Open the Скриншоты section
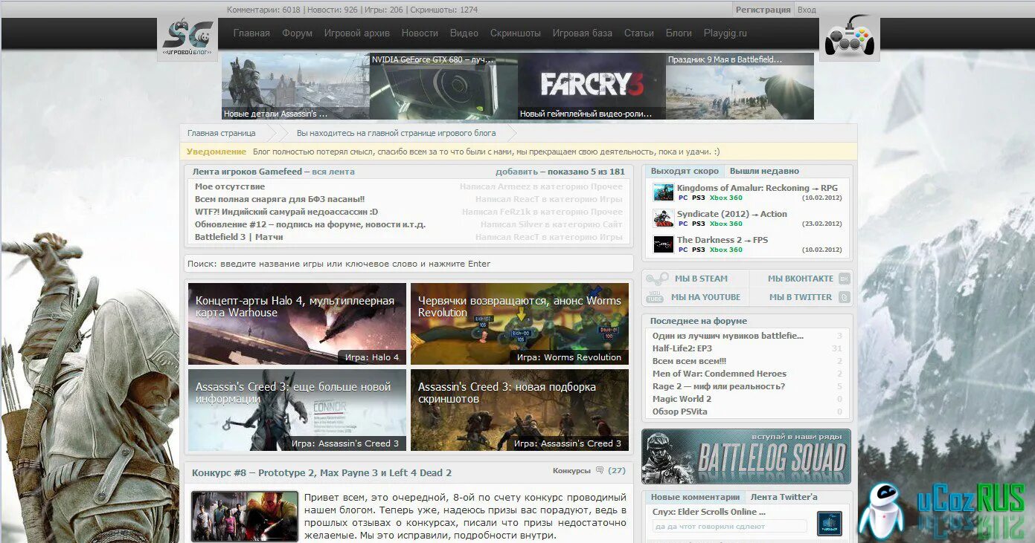This screenshot has height=543, width=1035. 516,33
